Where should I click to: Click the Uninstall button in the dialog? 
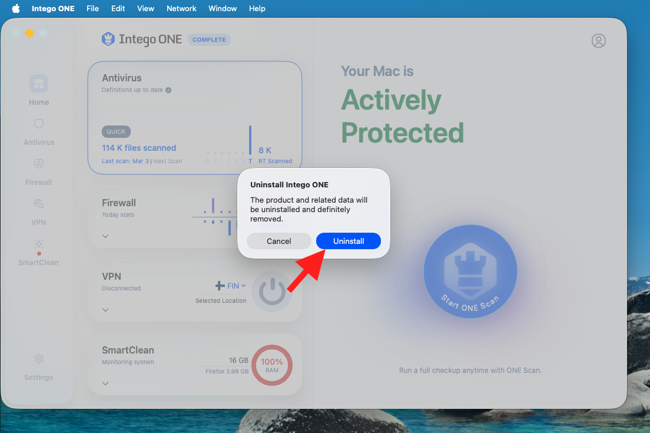pyautogui.click(x=348, y=241)
